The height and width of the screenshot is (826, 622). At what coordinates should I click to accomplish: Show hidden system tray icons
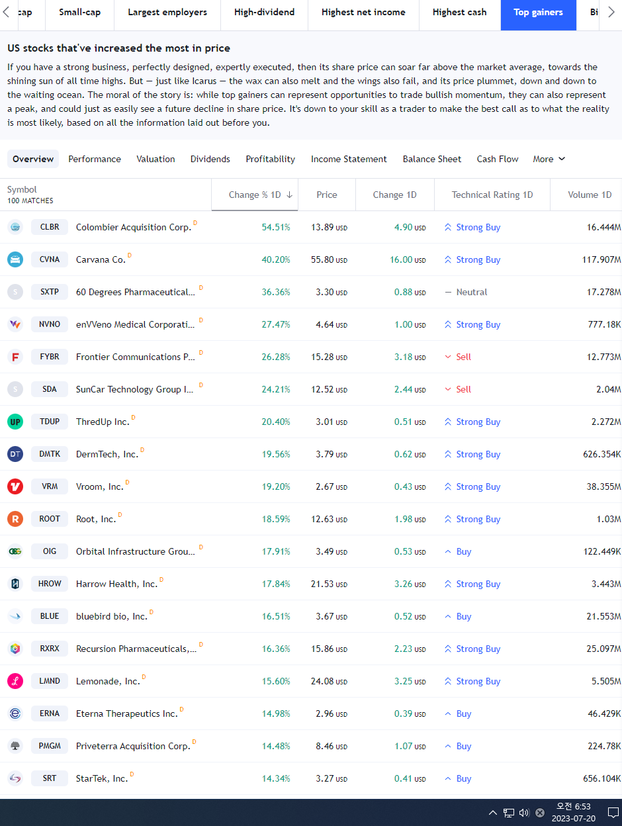(x=492, y=812)
